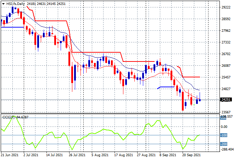Image resolution: width=234 pixels, height=159 pixels.
Task: Click the 25457 price axis label
Action: [226, 77]
